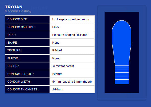The height and width of the screenshot is (107, 151).
Task: Select the COLOR label cell
Action: [27, 66]
